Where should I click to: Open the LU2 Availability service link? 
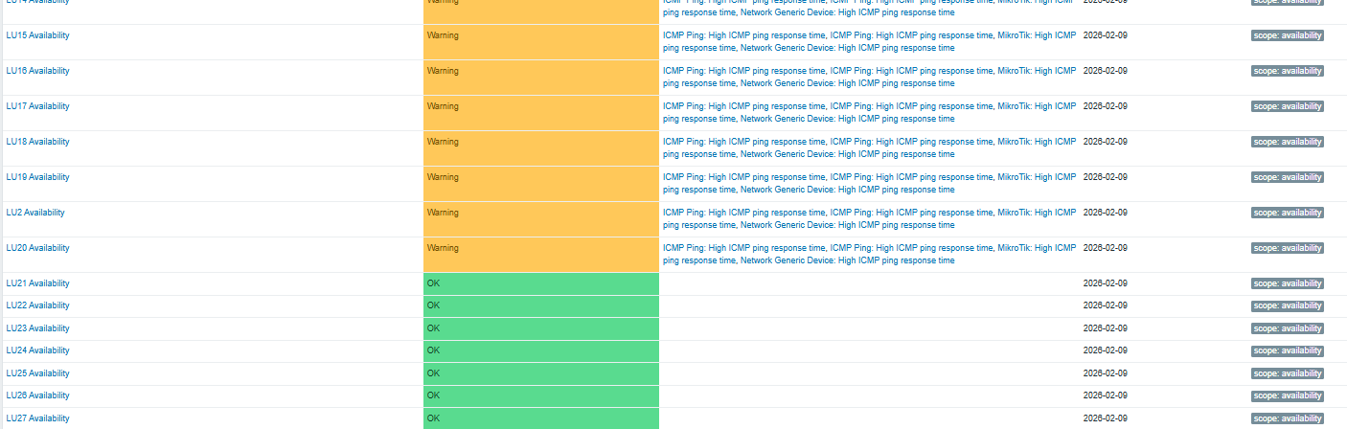pos(35,213)
